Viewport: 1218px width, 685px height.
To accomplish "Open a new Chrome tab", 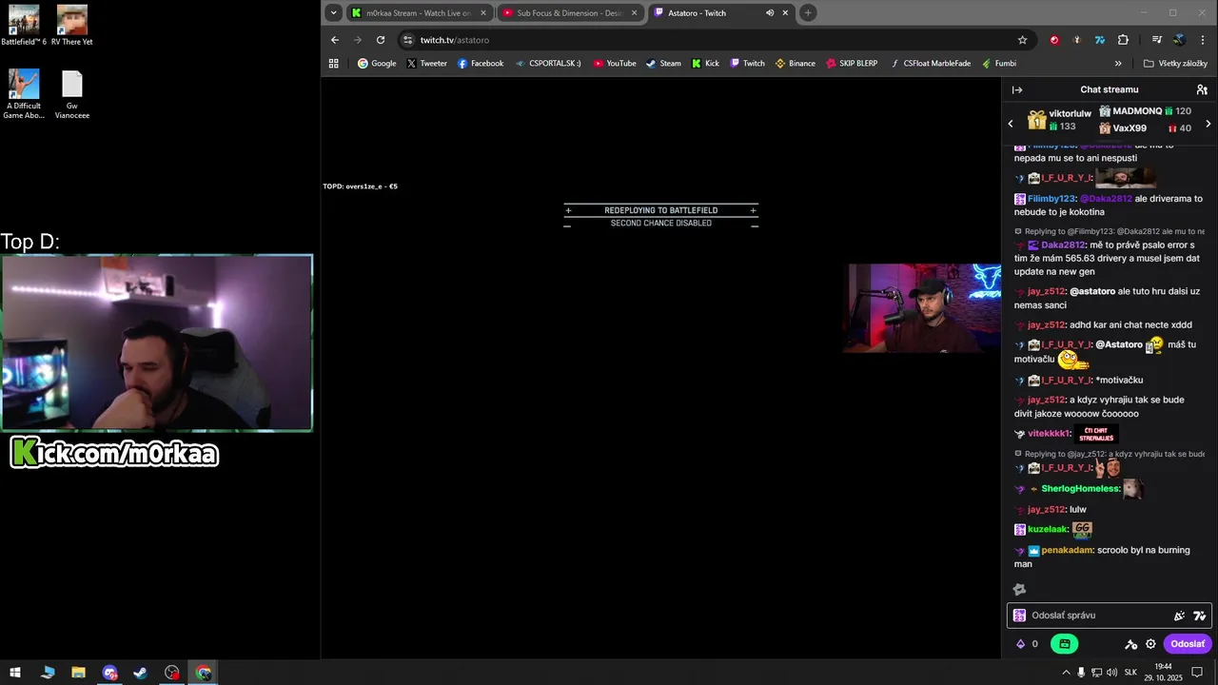I will point(808,12).
